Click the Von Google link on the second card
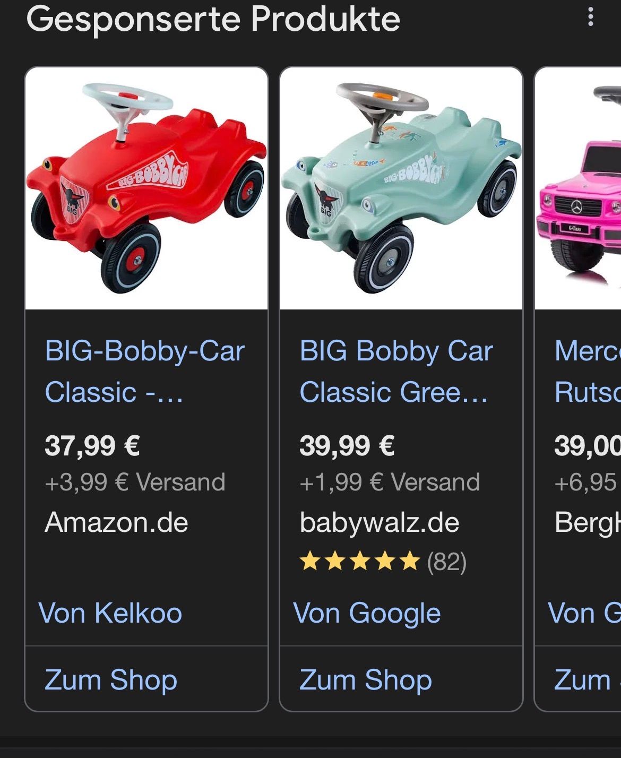Image resolution: width=621 pixels, height=758 pixels. [x=367, y=613]
